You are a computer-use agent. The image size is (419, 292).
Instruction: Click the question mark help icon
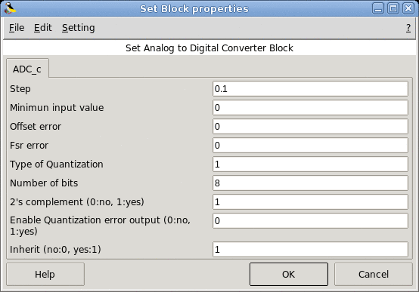coord(408,28)
